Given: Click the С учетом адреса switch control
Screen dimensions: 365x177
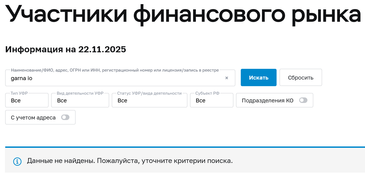Looking at the screenshot, I should pyautogui.click(x=65, y=117).
